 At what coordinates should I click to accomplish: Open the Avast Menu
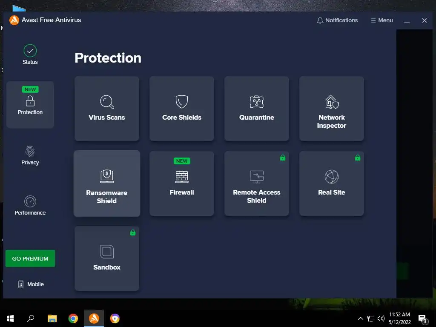(x=382, y=20)
